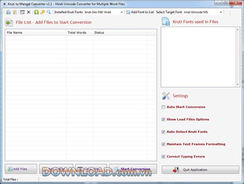The height and width of the screenshot is (184, 244).
Task: Sort by File Name column header
Action: coord(35,33)
